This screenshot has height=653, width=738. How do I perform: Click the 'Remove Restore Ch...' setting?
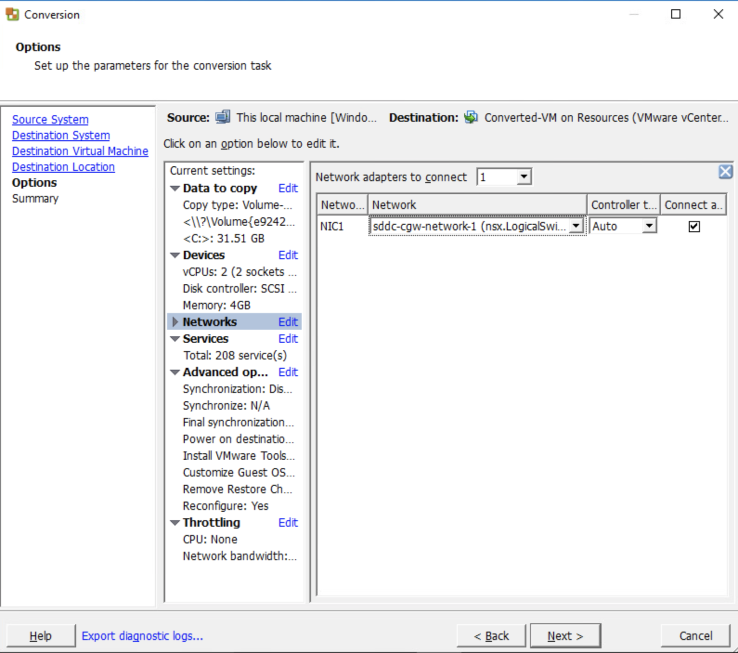click(237, 489)
